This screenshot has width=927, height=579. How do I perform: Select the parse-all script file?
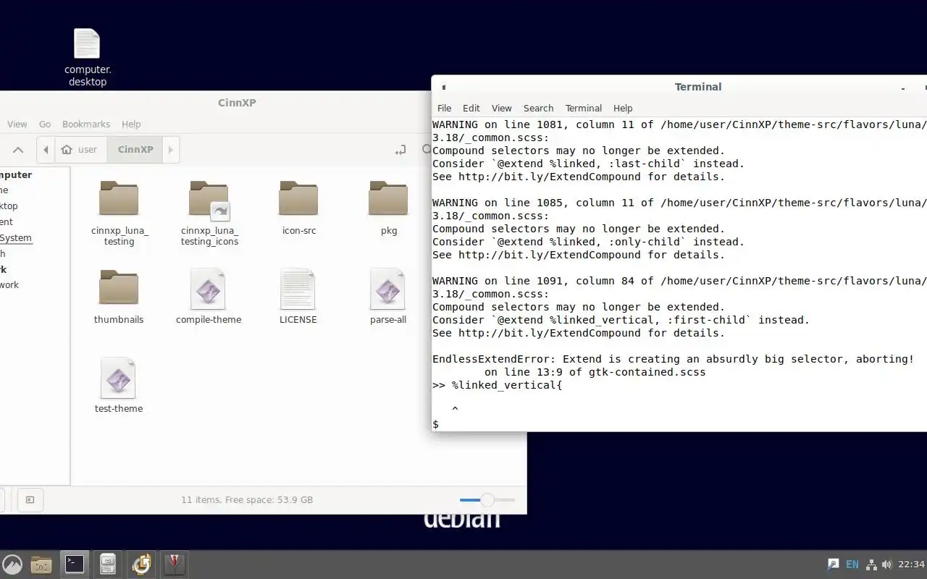tap(388, 297)
